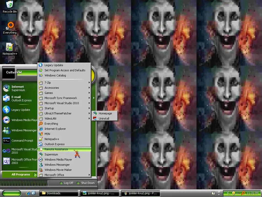This screenshot has height=197, width=262.
Task: Click the Log Off button
Action: point(67,183)
